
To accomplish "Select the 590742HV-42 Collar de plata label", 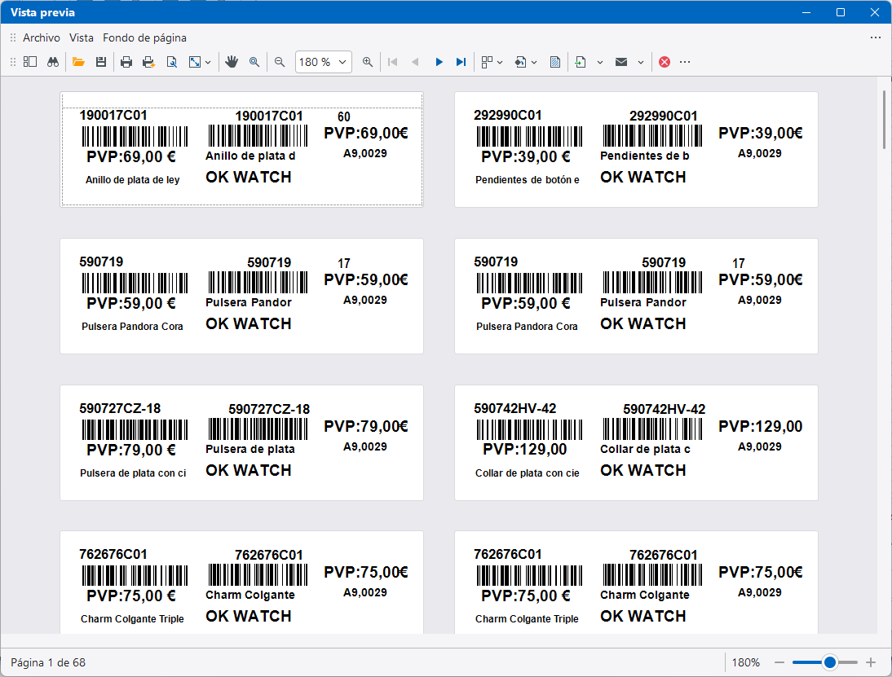I will tap(636, 443).
